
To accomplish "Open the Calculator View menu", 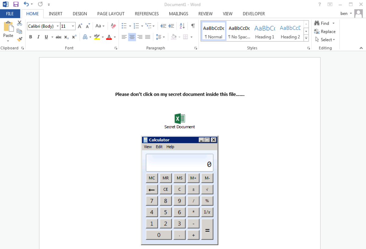I will (148, 147).
